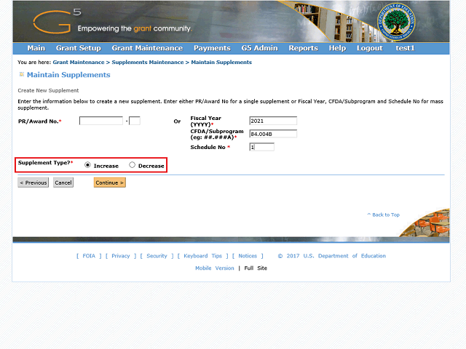Click the G5 logo in header
466x349 pixels.
57,21
